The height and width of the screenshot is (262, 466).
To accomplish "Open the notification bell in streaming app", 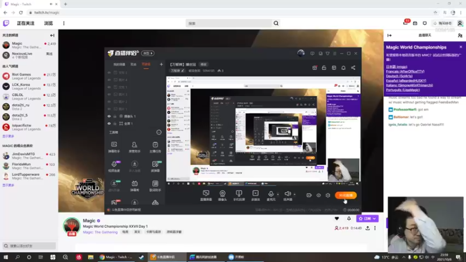I will [343, 68].
